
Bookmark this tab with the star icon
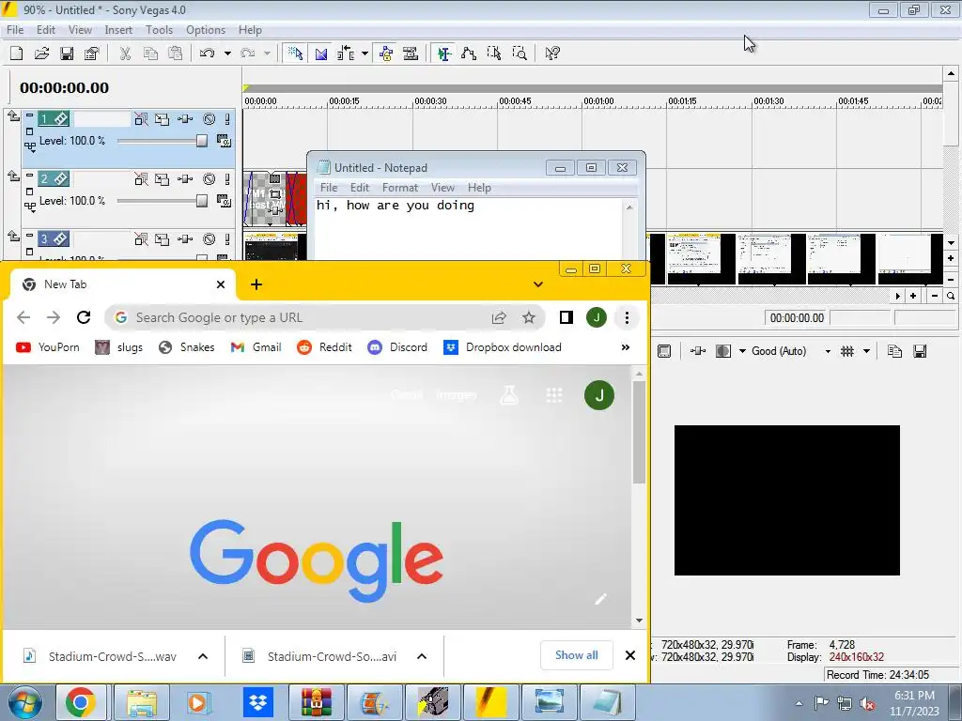[x=529, y=317]
